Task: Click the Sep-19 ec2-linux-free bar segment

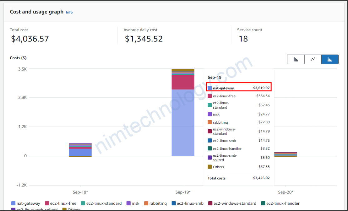Action: pos(183,82)
